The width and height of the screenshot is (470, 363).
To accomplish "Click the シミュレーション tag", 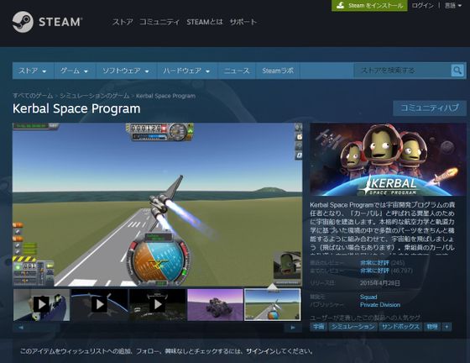I will click(x=352, y=327).
